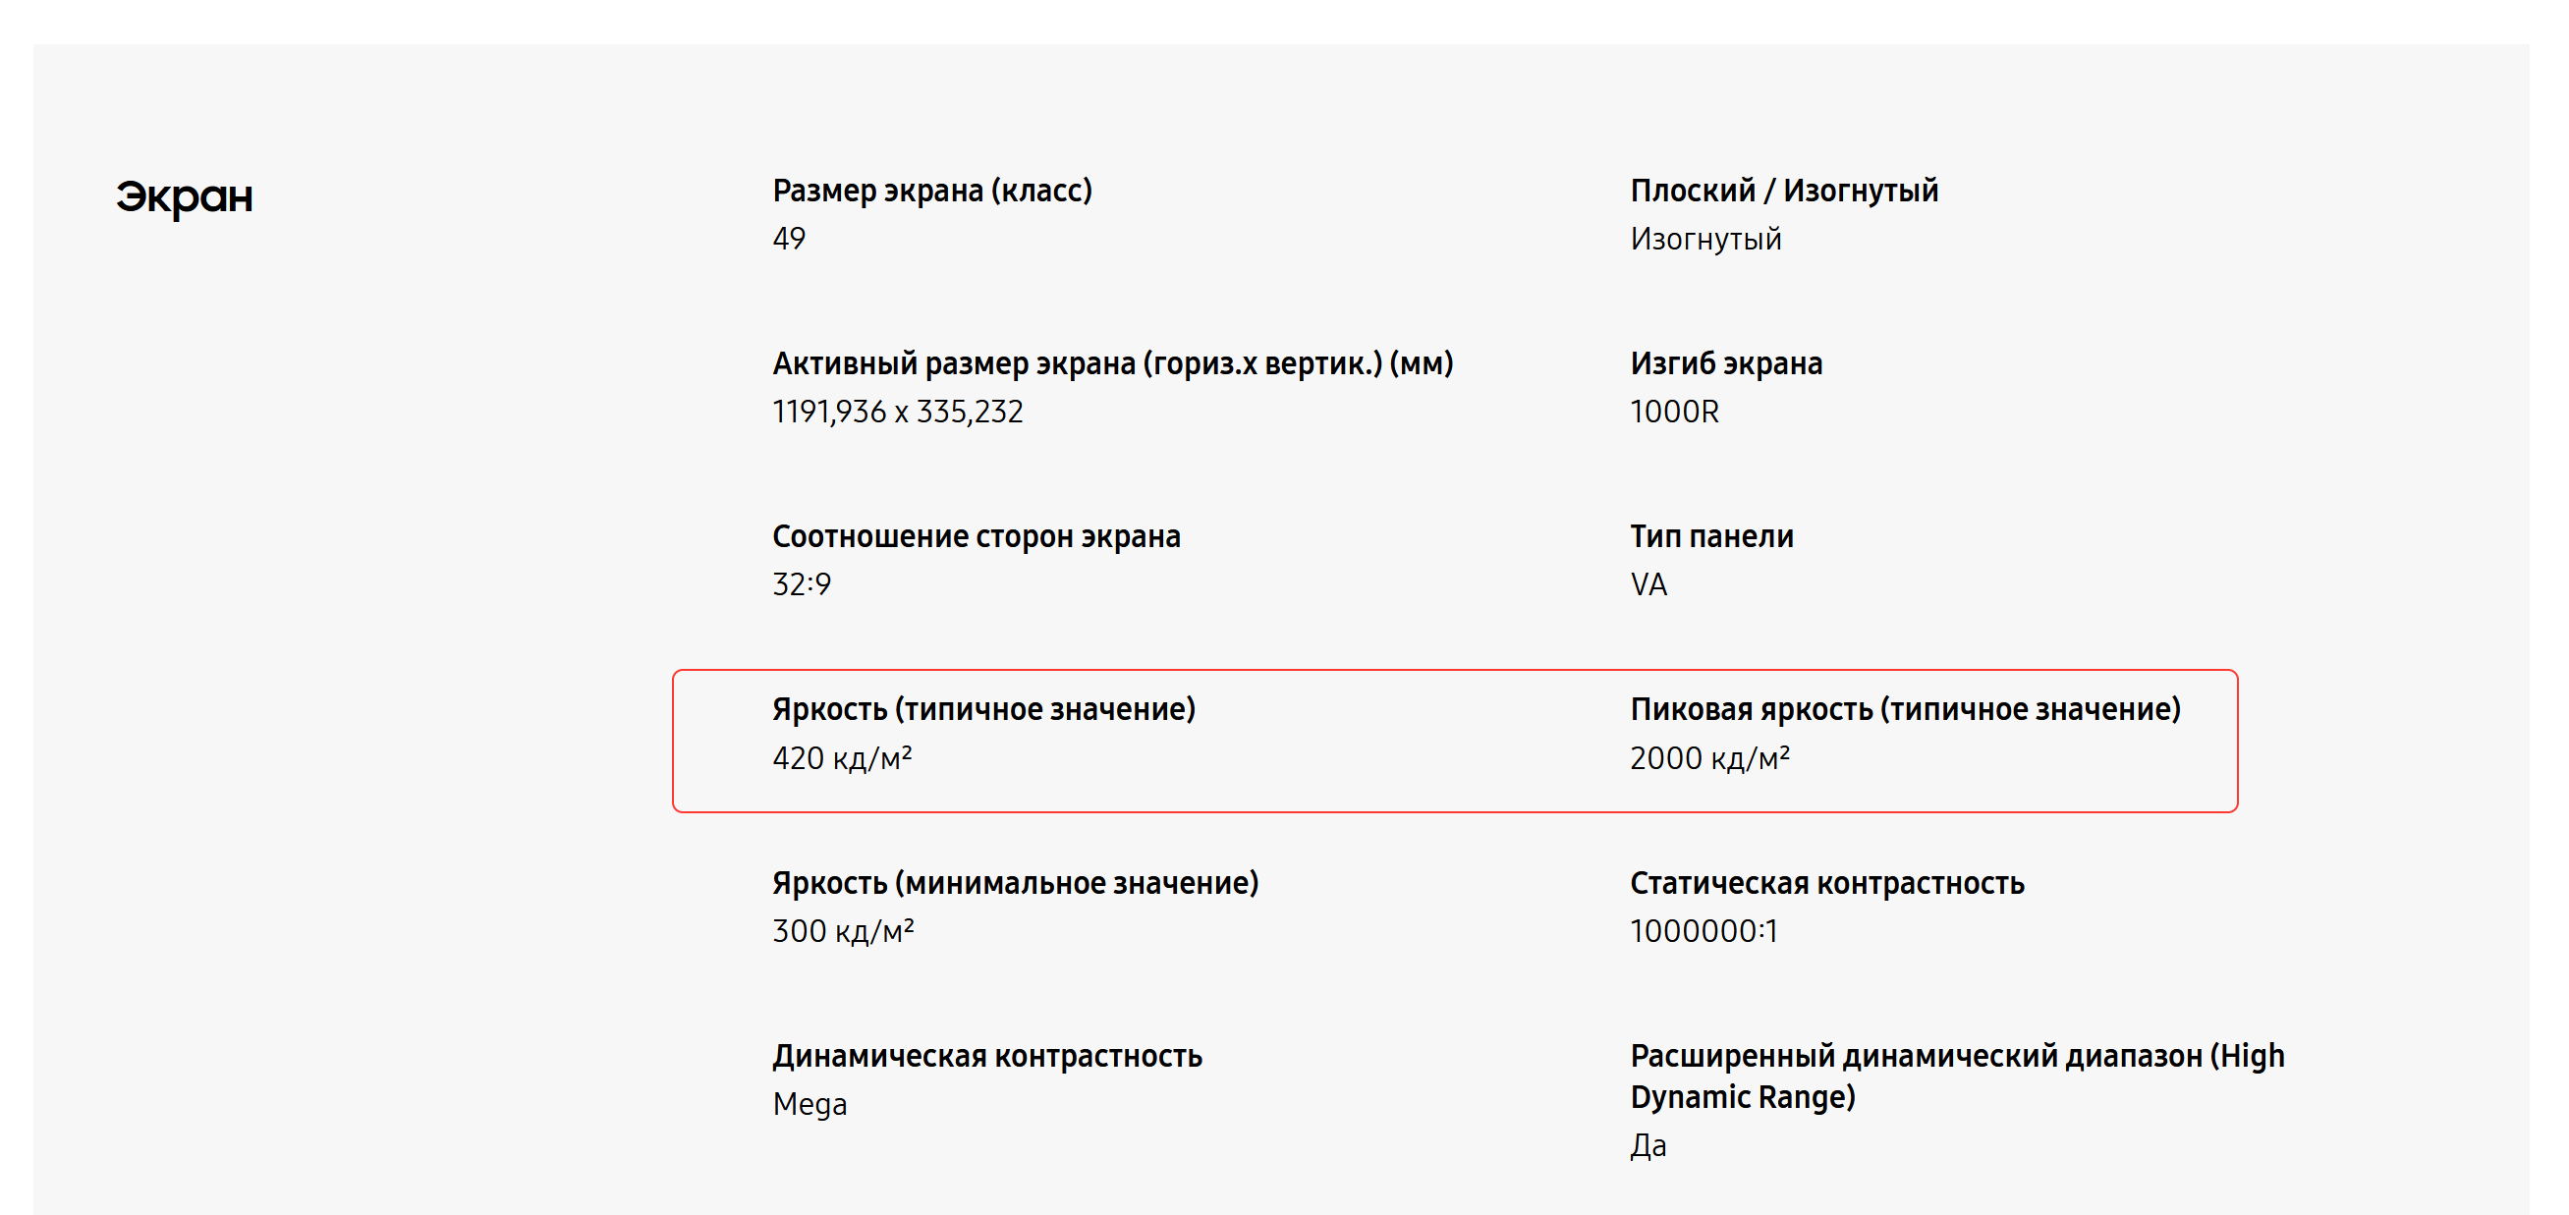Select the aspect ratio value "32:9"
Viewport: 2569px width, 1215px height.
(x=801, y=584)
